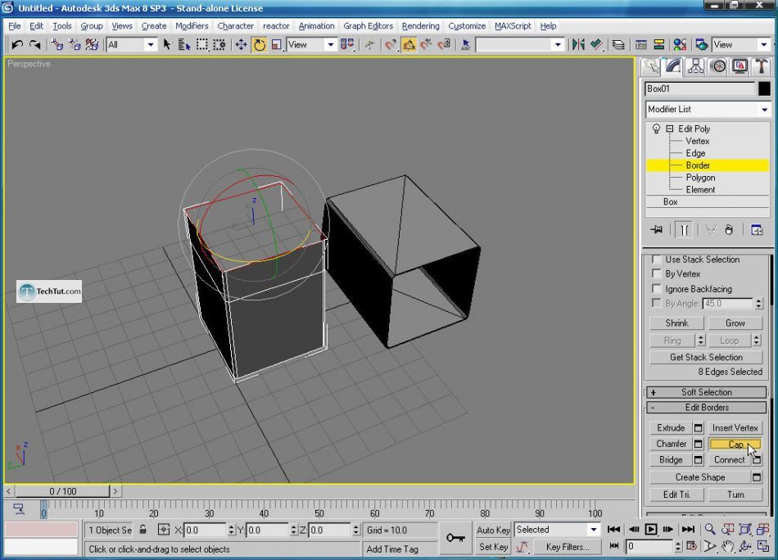The height and width of the screenshot is (560, 778).
Task: Click the Align tool icon
Action: [596, 45]
